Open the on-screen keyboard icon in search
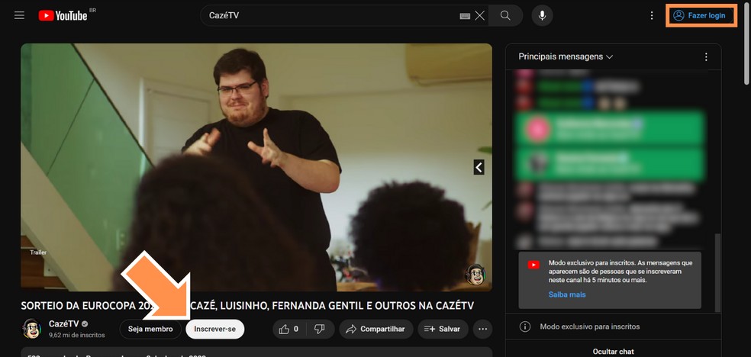Screen dimensions: 751x357 click(465, 16)
